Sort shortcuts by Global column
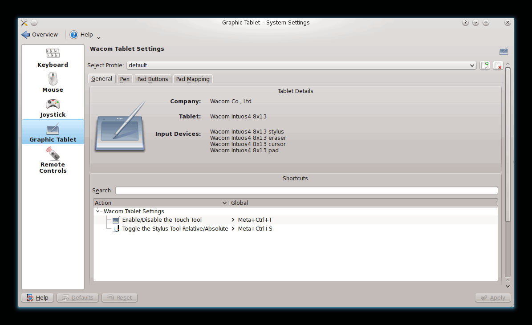Image resolution: width=532 pixels, height=325 pixels. pyautogui.click(x=363, y=203)
